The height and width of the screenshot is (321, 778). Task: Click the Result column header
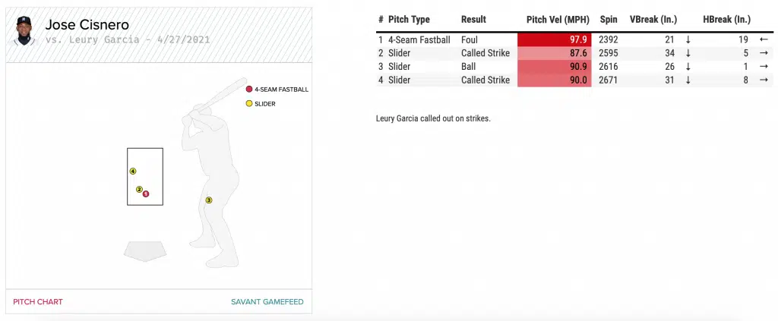pos(473,19)
